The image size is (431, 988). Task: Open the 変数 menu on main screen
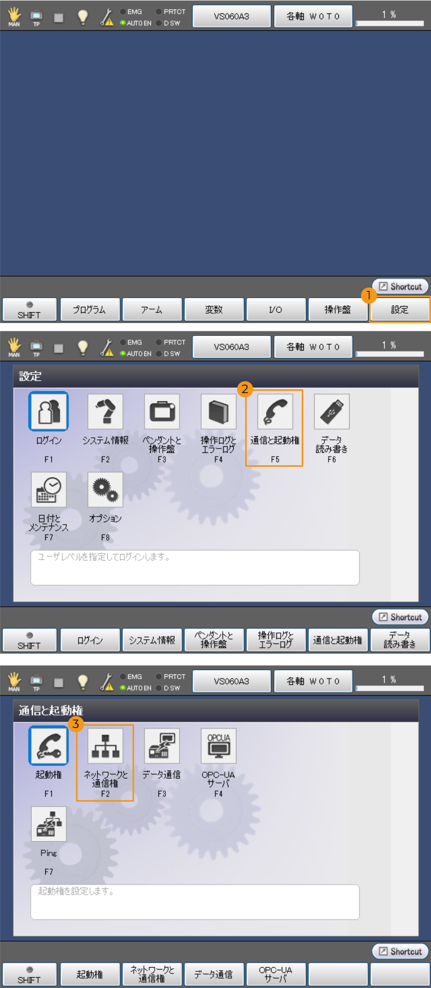click(x=214, y=310)
